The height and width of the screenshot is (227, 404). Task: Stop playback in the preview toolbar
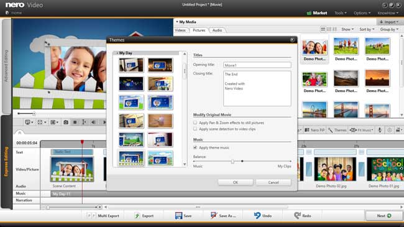[75, 122]
